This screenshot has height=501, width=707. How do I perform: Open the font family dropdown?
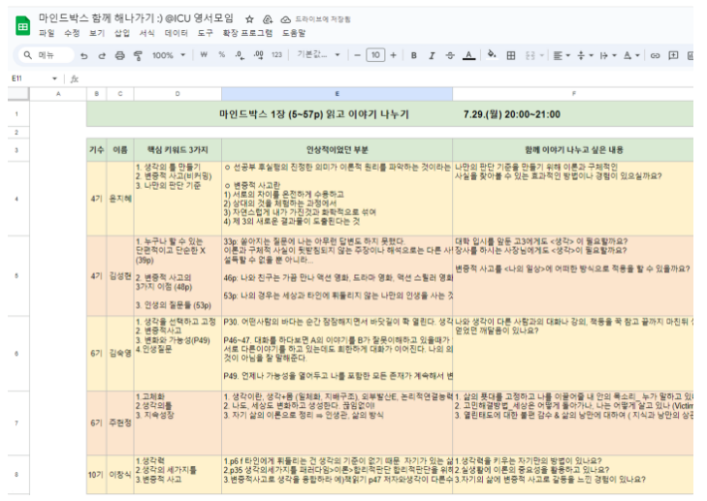(318, 55)
